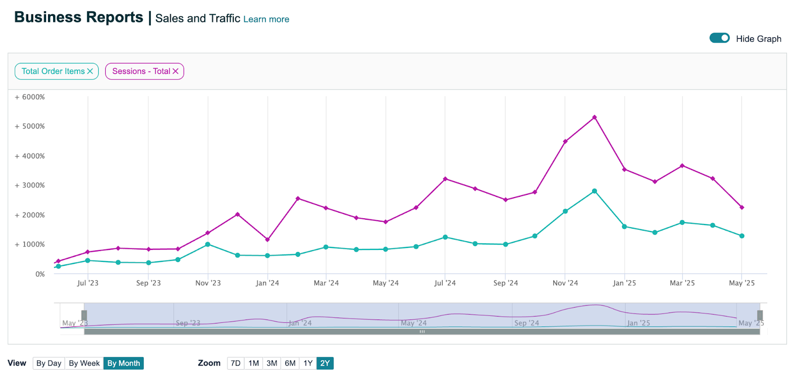This screenshot has width=794, height=376.
Task: Click the Sessions data point at Jul '24
Action: click(x=445, y=179)
